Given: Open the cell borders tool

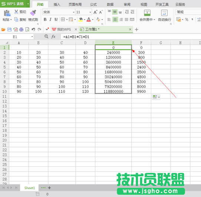Looking at the screenshot, I should tap(63, 20).
